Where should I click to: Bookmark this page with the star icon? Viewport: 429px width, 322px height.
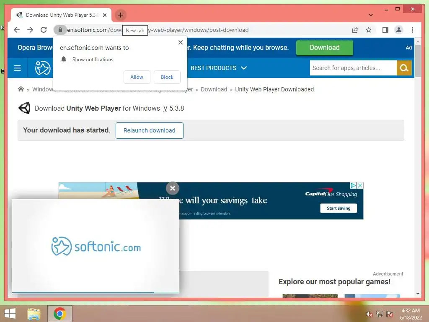tap(369, 30)
